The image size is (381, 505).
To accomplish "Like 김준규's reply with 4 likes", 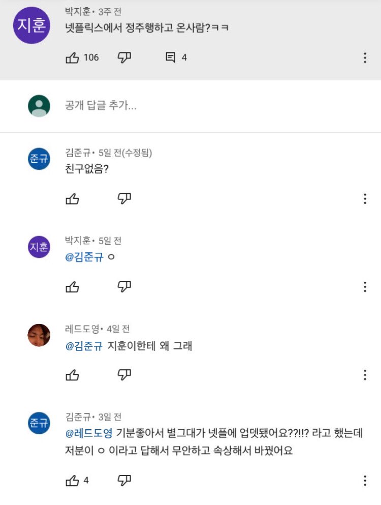I will pos(73,480).
